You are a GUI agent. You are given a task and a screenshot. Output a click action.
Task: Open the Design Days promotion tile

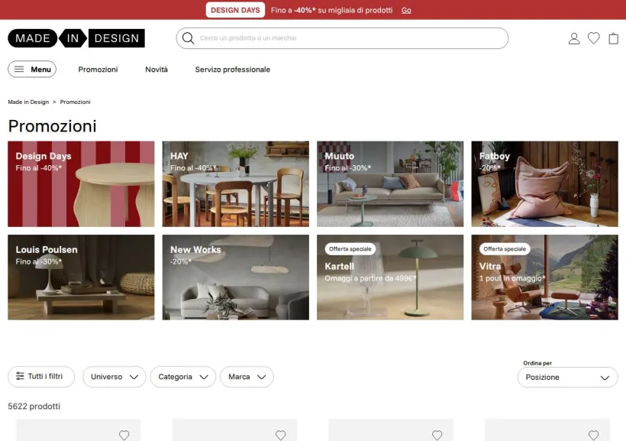tap(81, 184)
